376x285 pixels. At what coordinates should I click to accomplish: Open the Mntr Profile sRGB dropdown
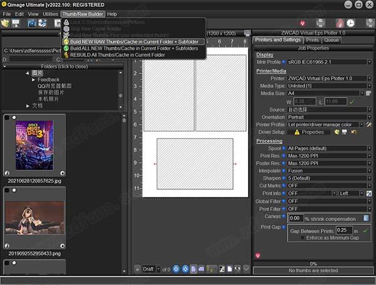tap(369, 62)
